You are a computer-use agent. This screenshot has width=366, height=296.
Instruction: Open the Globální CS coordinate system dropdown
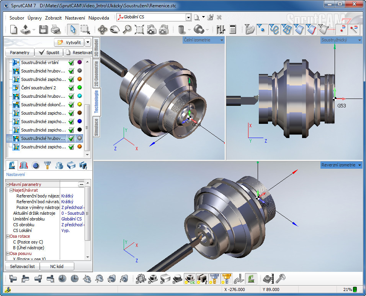coord(188,17)
